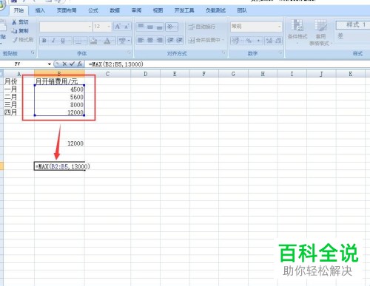This screenshot has width=370, height=286.
Task: Click the decrease decimal places icon
Action: point(278,41)
